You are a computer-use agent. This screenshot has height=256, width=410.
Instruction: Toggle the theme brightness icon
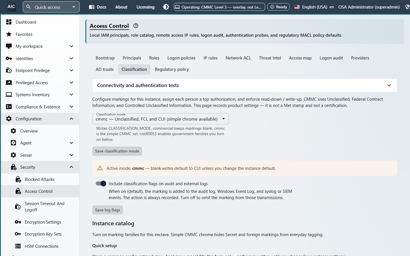166,7
